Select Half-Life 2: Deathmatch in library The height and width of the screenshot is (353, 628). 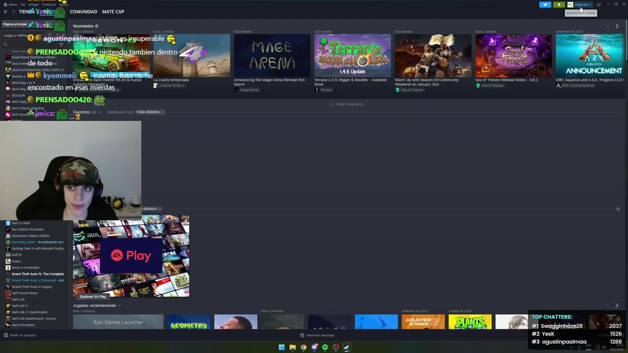tap(34, 312)
